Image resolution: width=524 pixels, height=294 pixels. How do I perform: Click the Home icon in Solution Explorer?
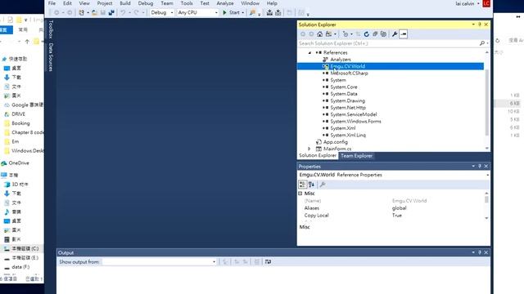[x=320, y=34]
